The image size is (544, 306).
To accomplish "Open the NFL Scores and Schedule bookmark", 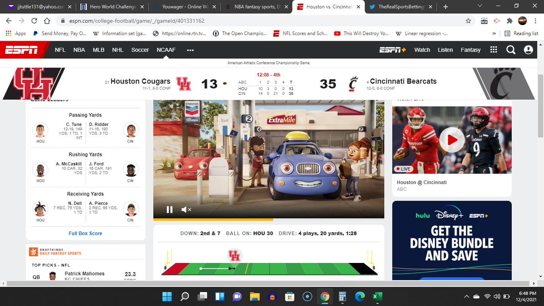I will pyautogui.click(x=301, y=34).
